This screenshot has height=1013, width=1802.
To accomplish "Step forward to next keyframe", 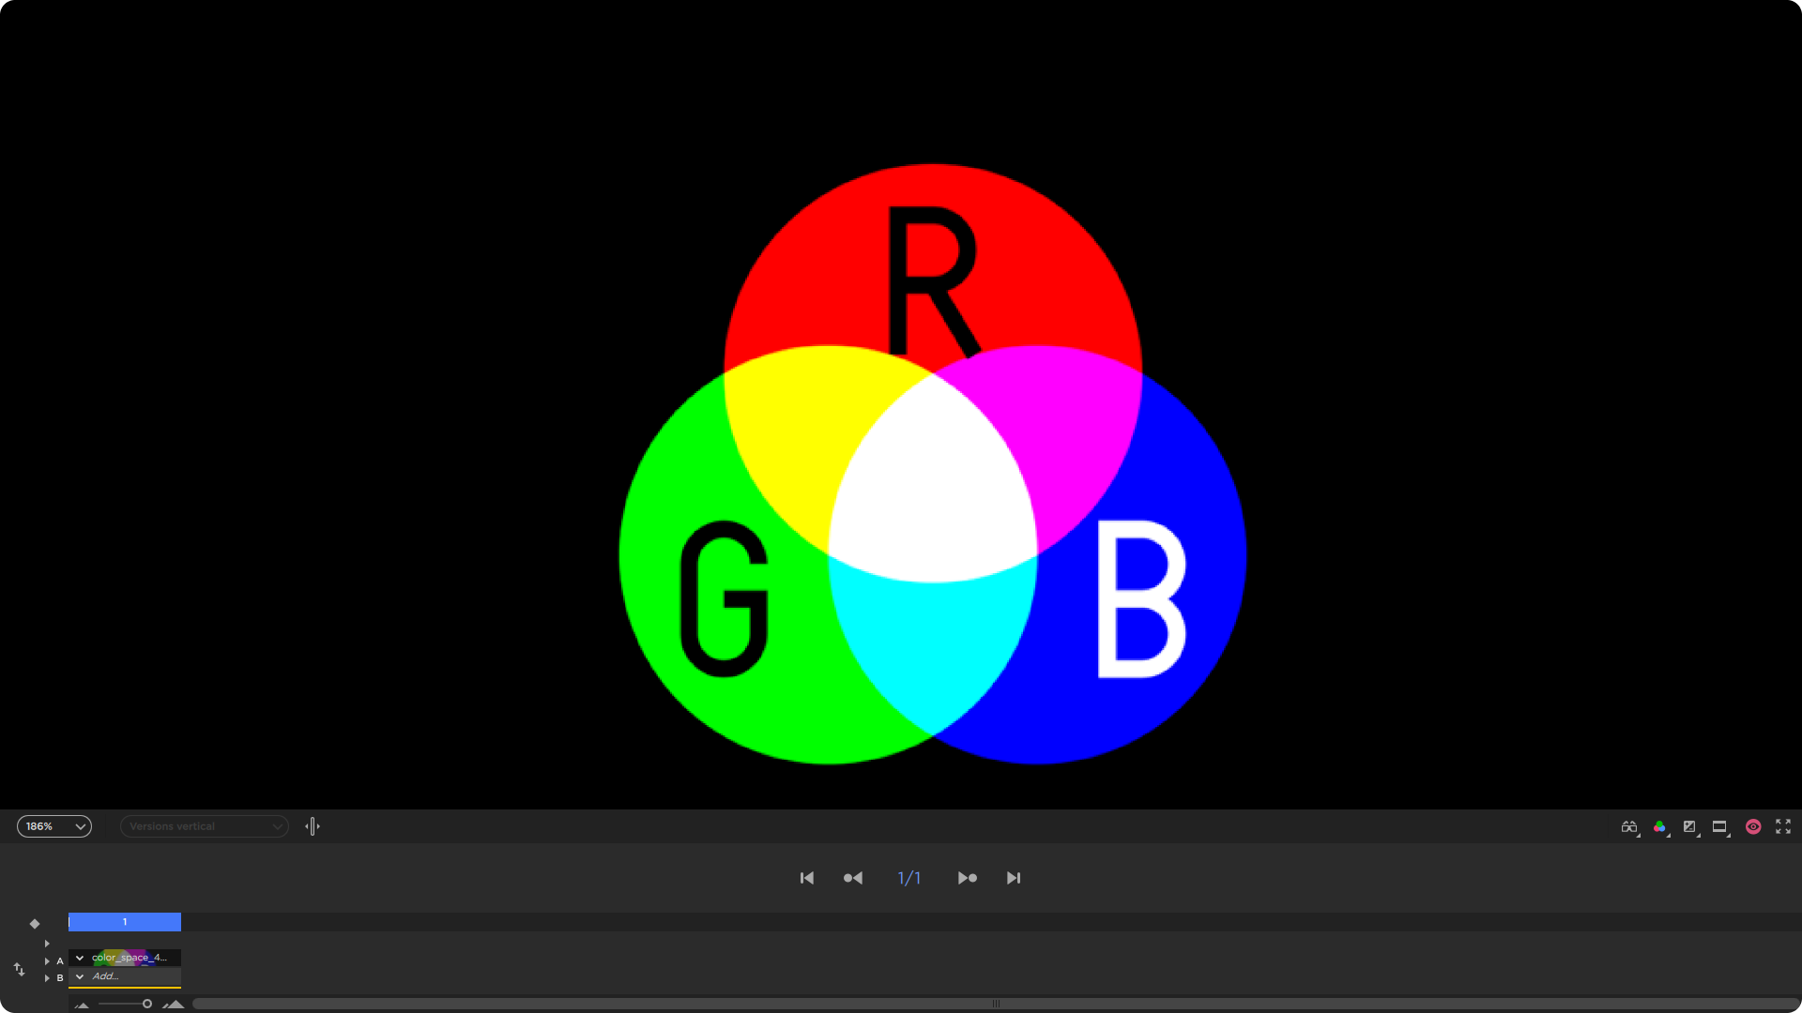I will tap(968, 878).
